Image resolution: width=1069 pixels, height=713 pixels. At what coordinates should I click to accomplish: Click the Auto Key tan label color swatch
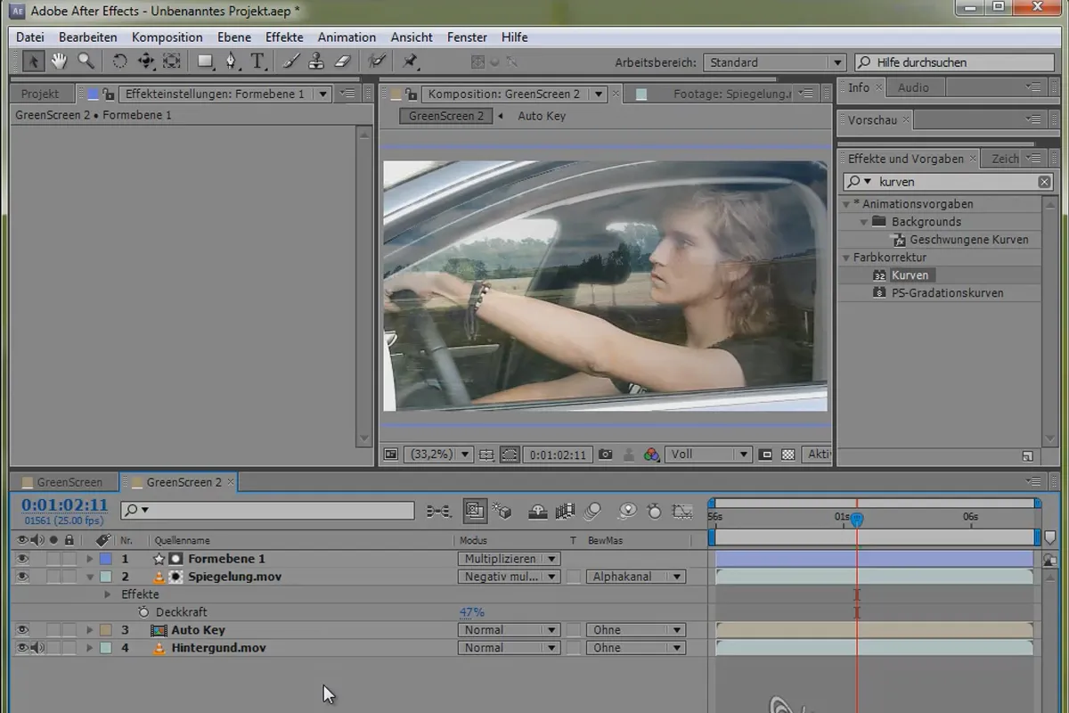click(x=106, y=630)
